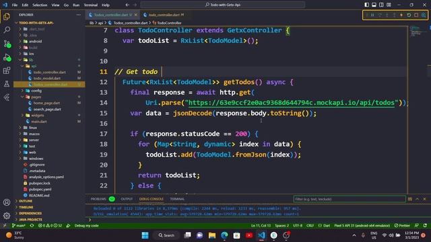Click Customize Layout icon in title bar

[x=389, y=5]
